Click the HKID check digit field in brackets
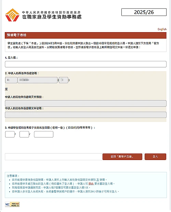 pyautogui.click(x=64, y=80)
